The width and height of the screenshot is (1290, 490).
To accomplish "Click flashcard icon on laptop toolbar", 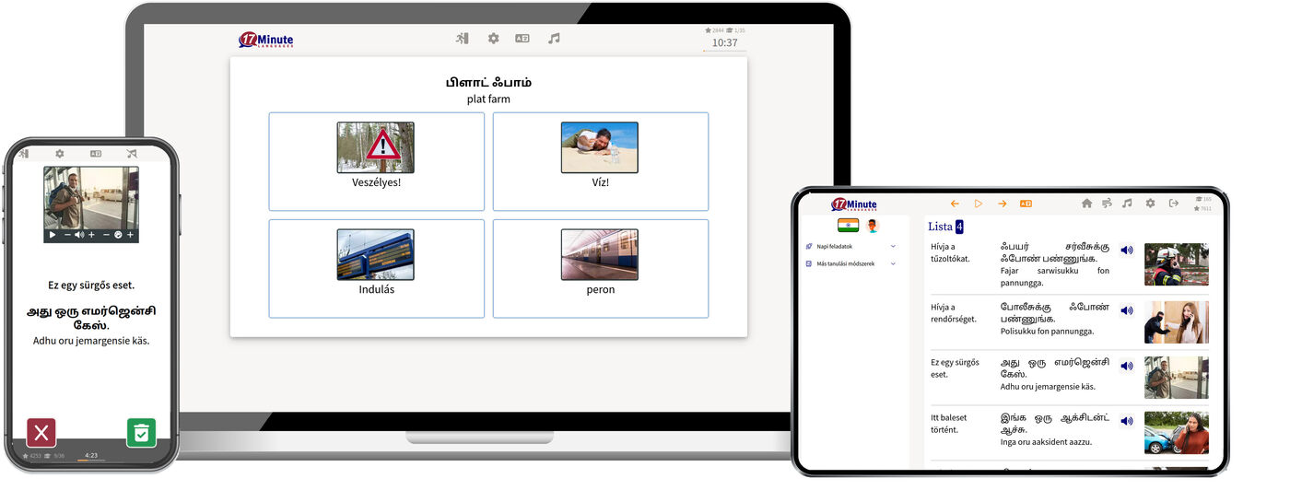I will 522,39.
